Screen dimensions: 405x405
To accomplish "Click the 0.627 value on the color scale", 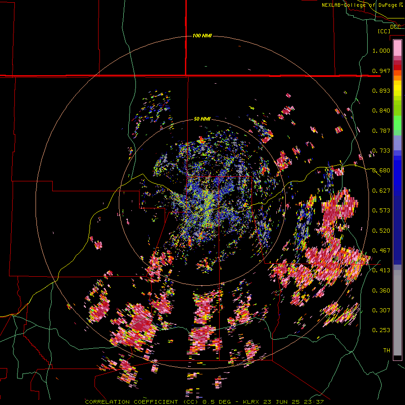I will 381,191.
